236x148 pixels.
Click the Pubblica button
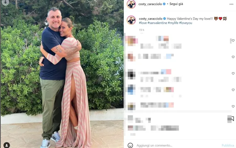point(228,145)
